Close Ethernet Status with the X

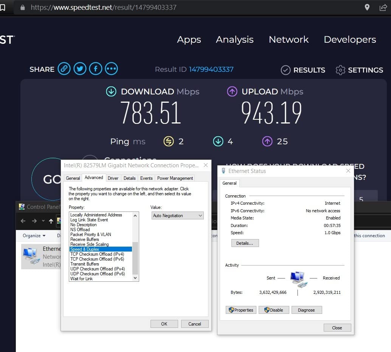348,171
